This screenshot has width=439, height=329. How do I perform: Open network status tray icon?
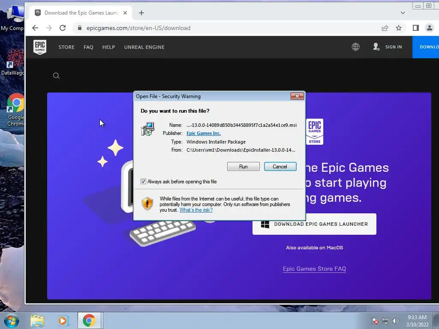[385, 321]
